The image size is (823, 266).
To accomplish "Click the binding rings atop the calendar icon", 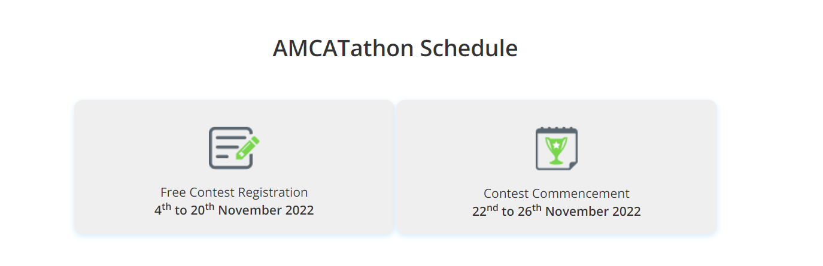I will tap(557, 129).
